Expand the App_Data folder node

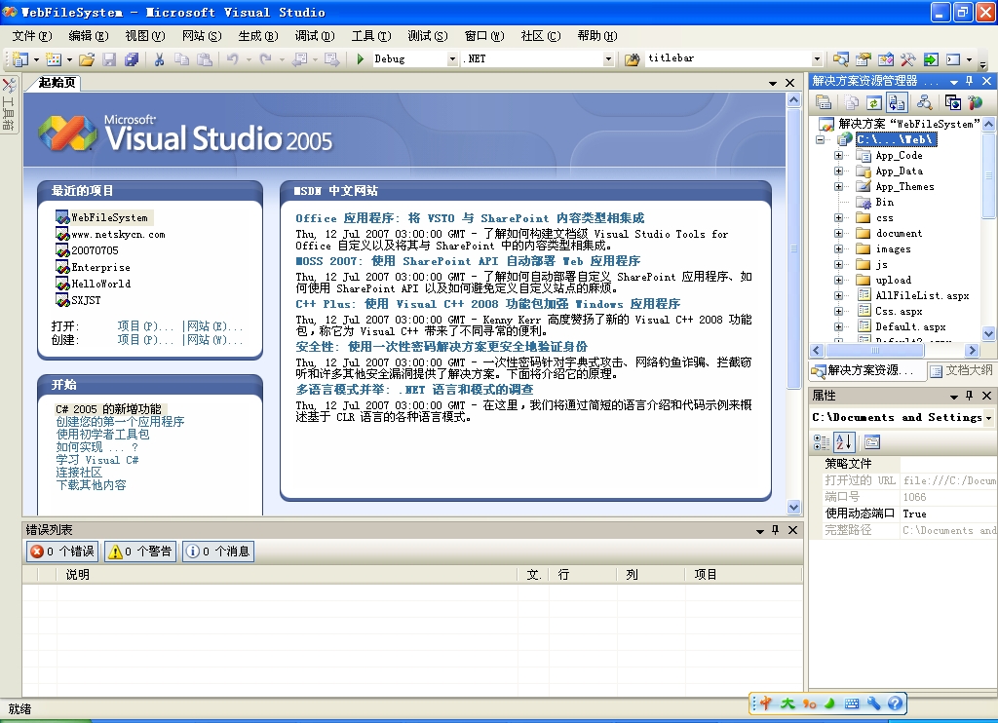pyautogui.click(x=838, y=171)
